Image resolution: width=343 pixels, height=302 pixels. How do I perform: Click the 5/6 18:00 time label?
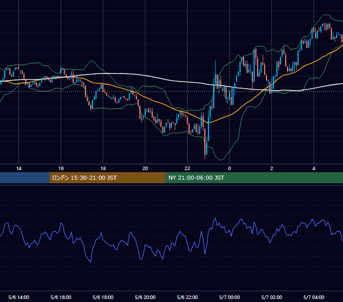[x=103, y=297]
